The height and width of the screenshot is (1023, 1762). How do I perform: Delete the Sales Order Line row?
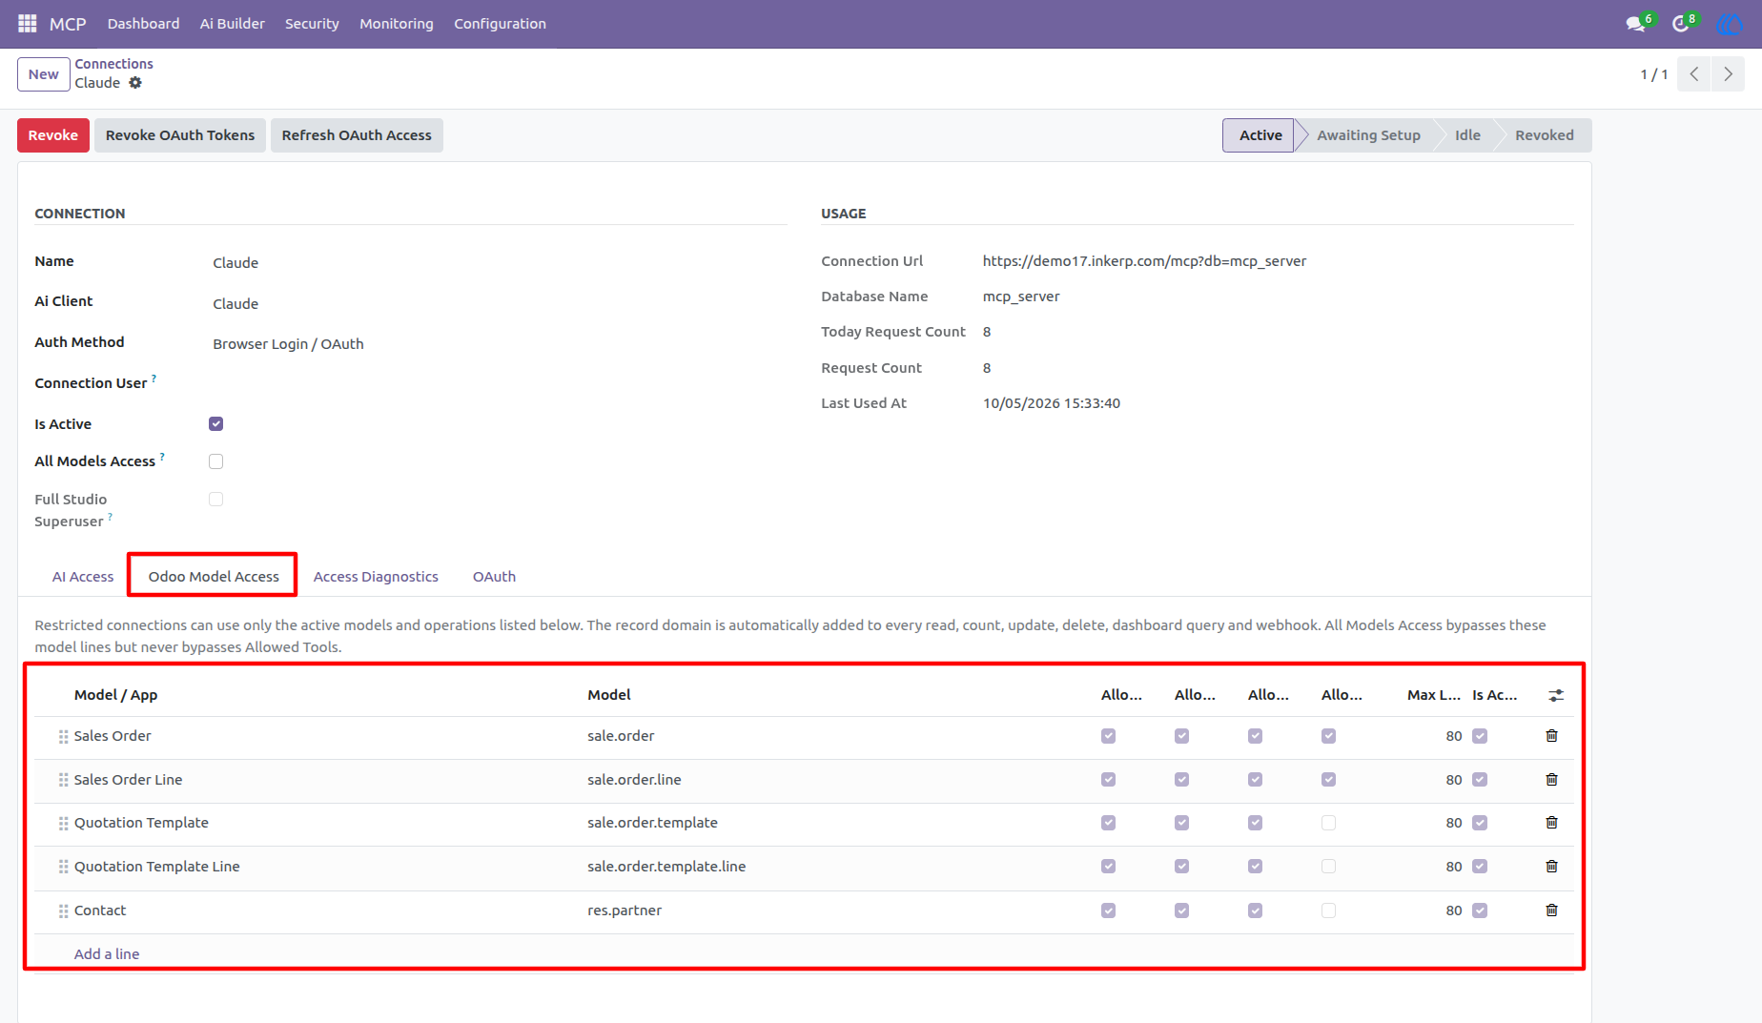pyautogui.click(x=1551, y=780)
